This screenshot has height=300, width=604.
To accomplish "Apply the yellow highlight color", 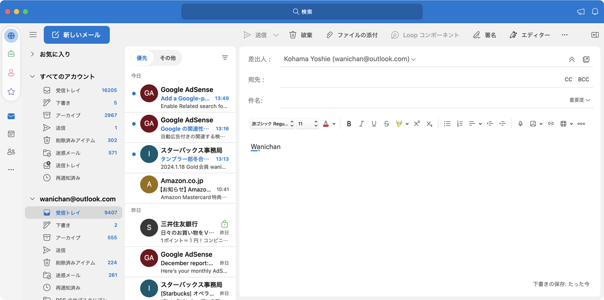I will point(399,124).
